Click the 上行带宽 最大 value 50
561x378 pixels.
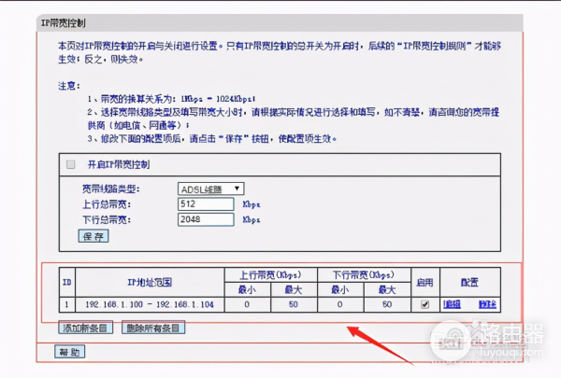click(x=294, y=305)
